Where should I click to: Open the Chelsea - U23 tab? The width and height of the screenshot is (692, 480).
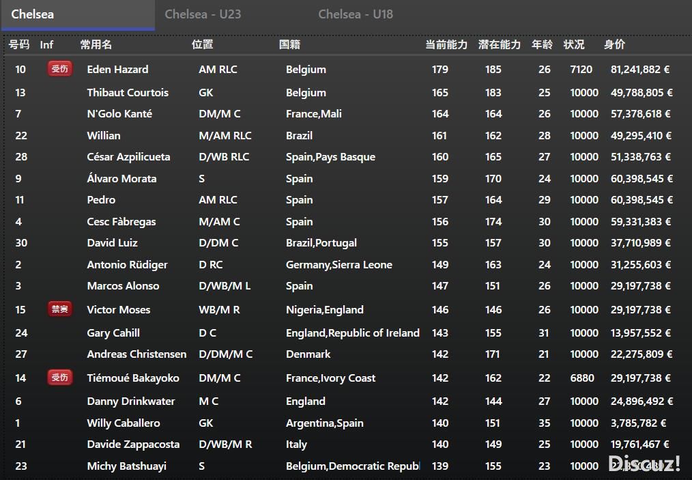(203, 14)
